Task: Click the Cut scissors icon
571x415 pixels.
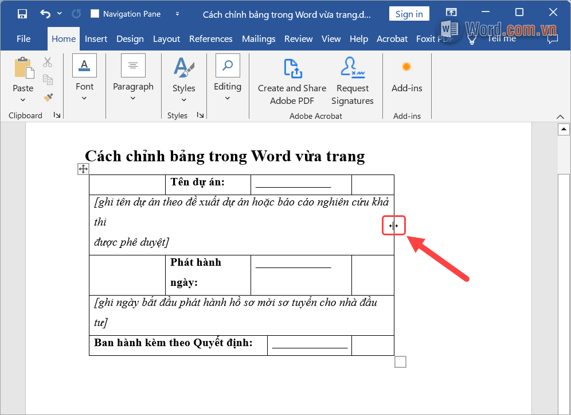Action: pos(48,62)
